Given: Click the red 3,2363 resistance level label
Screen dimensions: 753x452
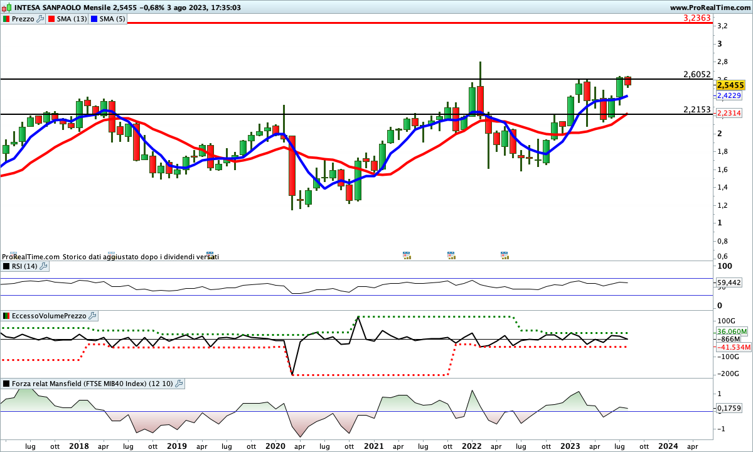Looking at the screenshot, I should click(x=697, y=18).
